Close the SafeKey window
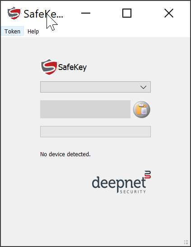191x247 pixels. tap(169, 13)
